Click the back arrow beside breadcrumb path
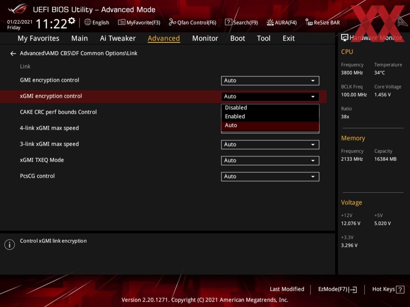The height and width of the screenshot is (307, 410). point(13,54)
